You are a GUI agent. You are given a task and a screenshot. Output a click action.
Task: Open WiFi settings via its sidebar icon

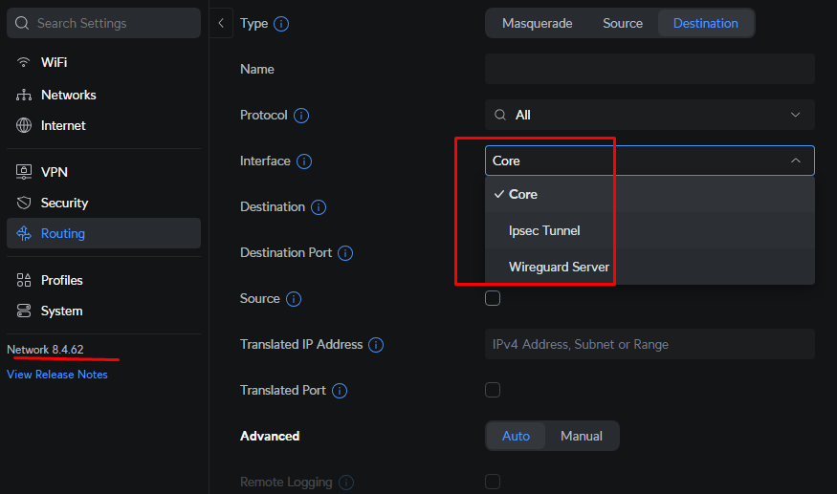(23, 62)
